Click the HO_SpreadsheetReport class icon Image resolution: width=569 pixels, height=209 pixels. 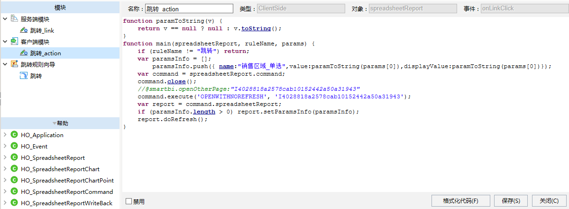14,157
